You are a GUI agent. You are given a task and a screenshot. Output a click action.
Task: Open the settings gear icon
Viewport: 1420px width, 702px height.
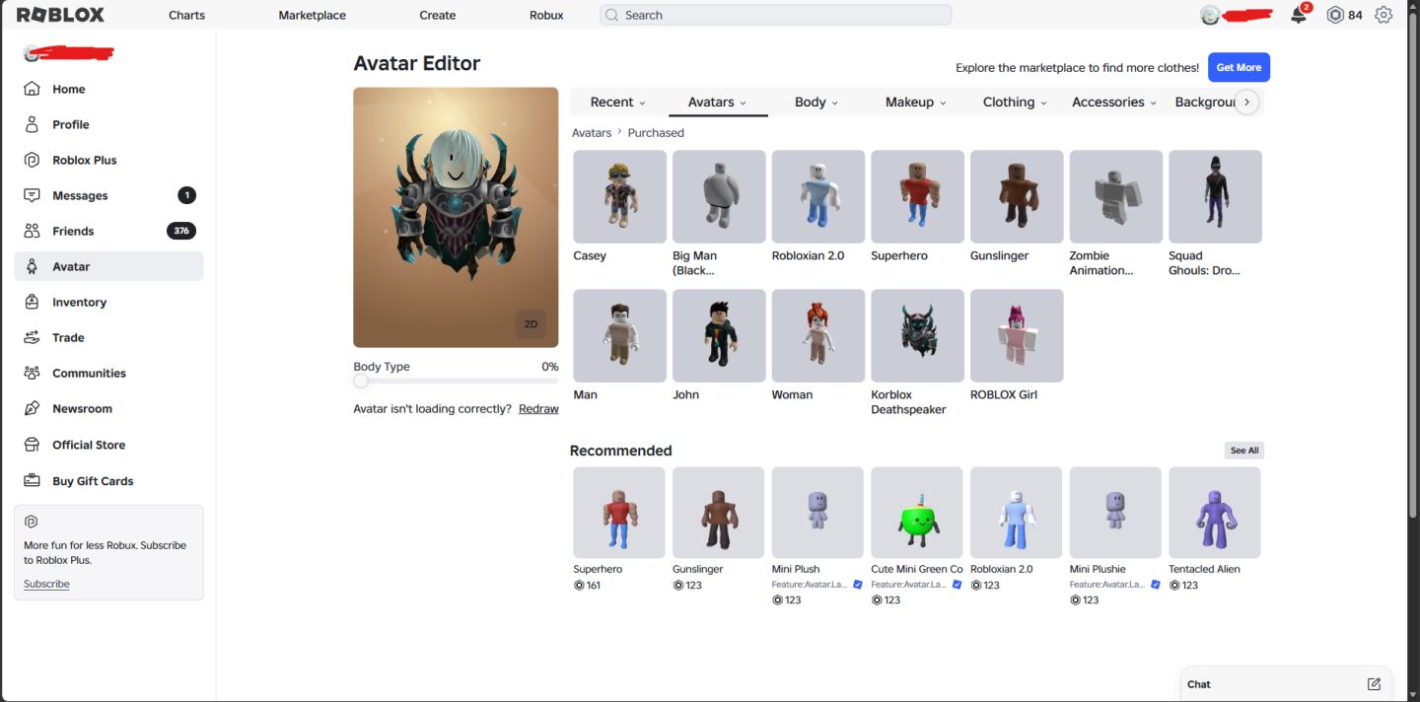click(1384, 15)
